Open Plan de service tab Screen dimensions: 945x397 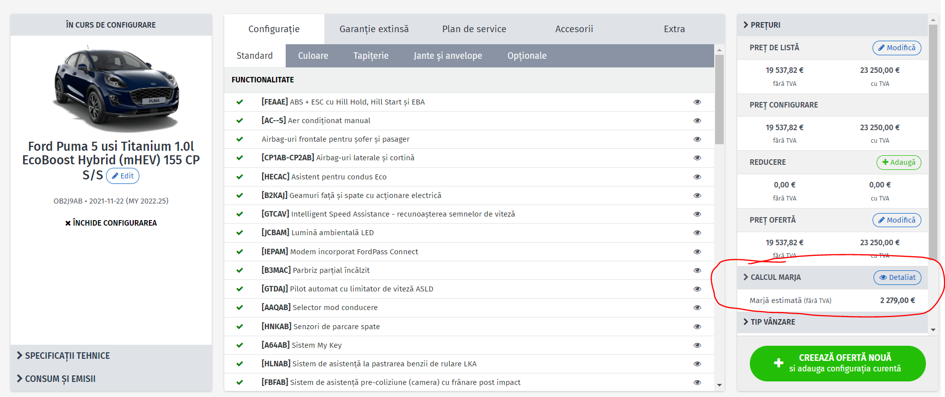(x=474, y=29)
